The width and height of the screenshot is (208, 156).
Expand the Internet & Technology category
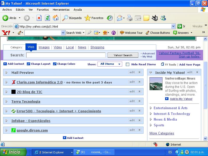pyautogui.click(x=151, y=114)
